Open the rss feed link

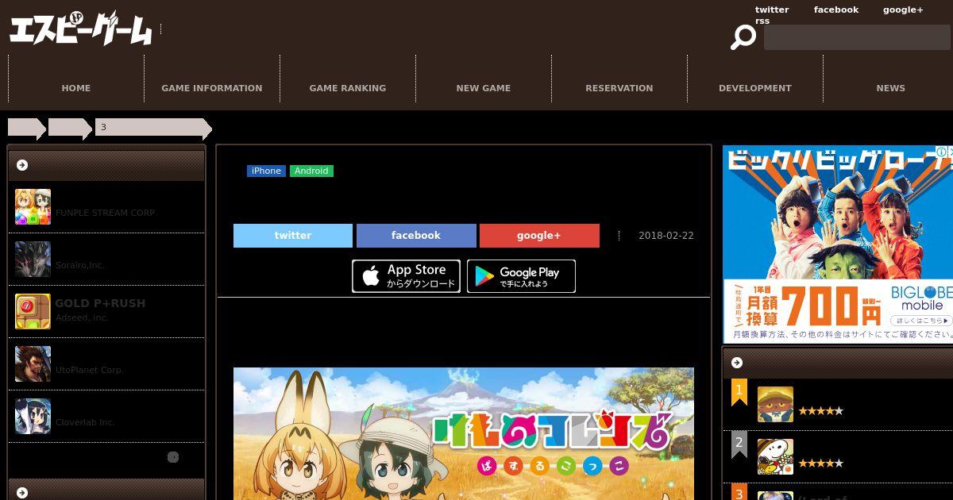[762, 21]
